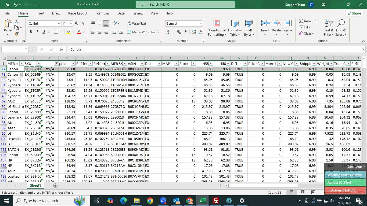Toggle Align Left

tap(93, 32)
